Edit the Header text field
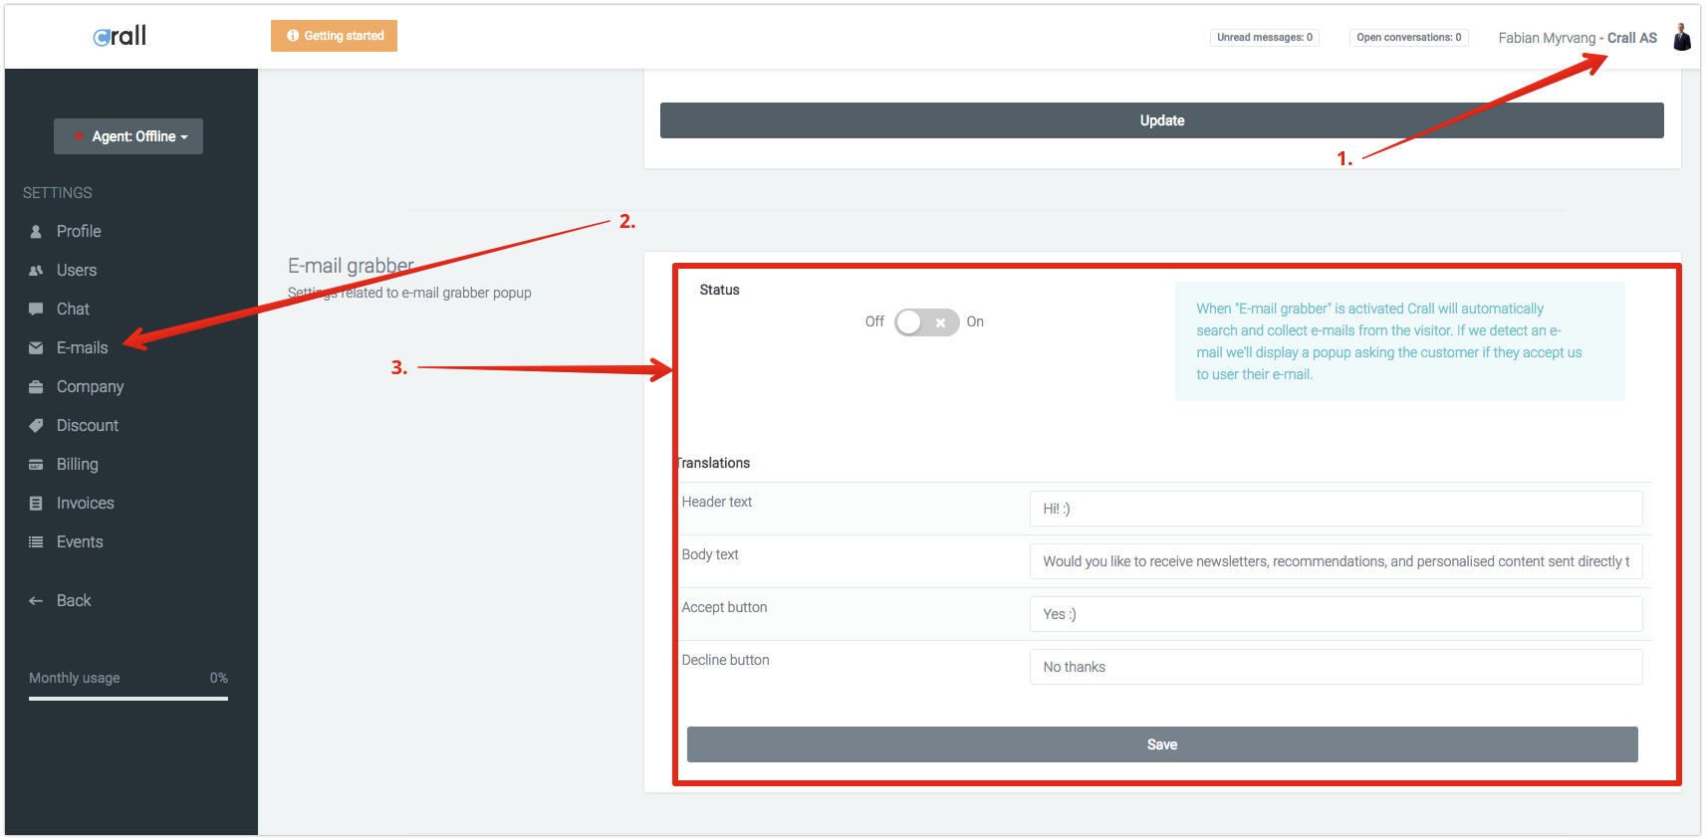This screenshot has height=840, width=1705. pyautogui.click(x=1336, y=509)
